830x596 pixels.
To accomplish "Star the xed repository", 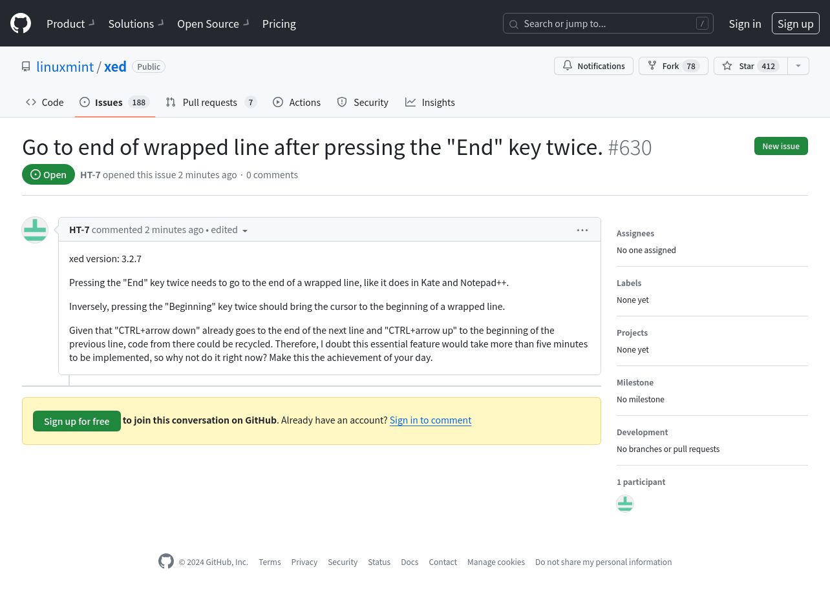I will click(750, 66).
